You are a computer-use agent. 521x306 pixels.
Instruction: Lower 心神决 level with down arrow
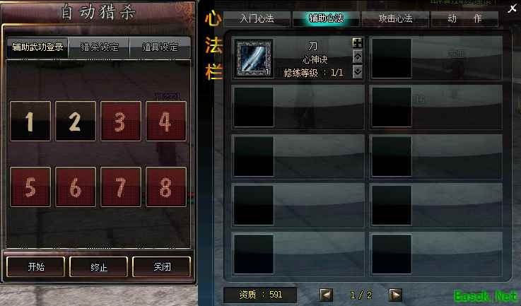[x=358, y=71]
